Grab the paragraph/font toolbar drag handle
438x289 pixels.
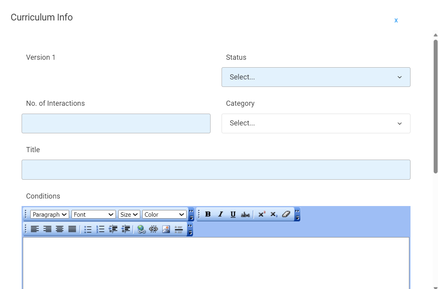click(26, 214)
